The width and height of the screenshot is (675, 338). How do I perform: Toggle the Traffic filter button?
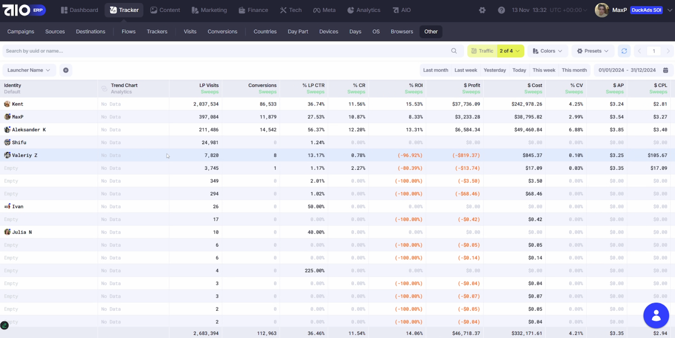482,51
